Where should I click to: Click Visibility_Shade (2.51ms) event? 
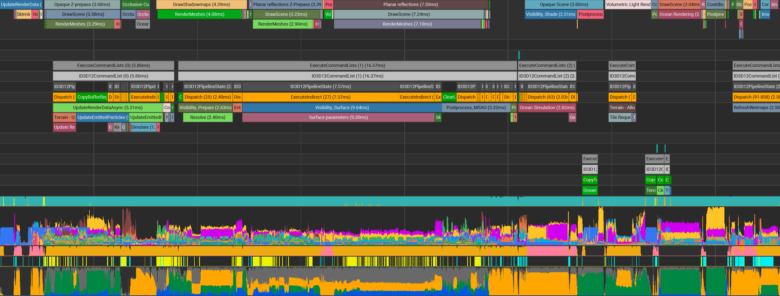pos(550,14)
